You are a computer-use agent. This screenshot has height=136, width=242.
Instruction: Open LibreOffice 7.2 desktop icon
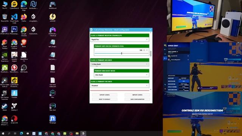pos(24,57)
